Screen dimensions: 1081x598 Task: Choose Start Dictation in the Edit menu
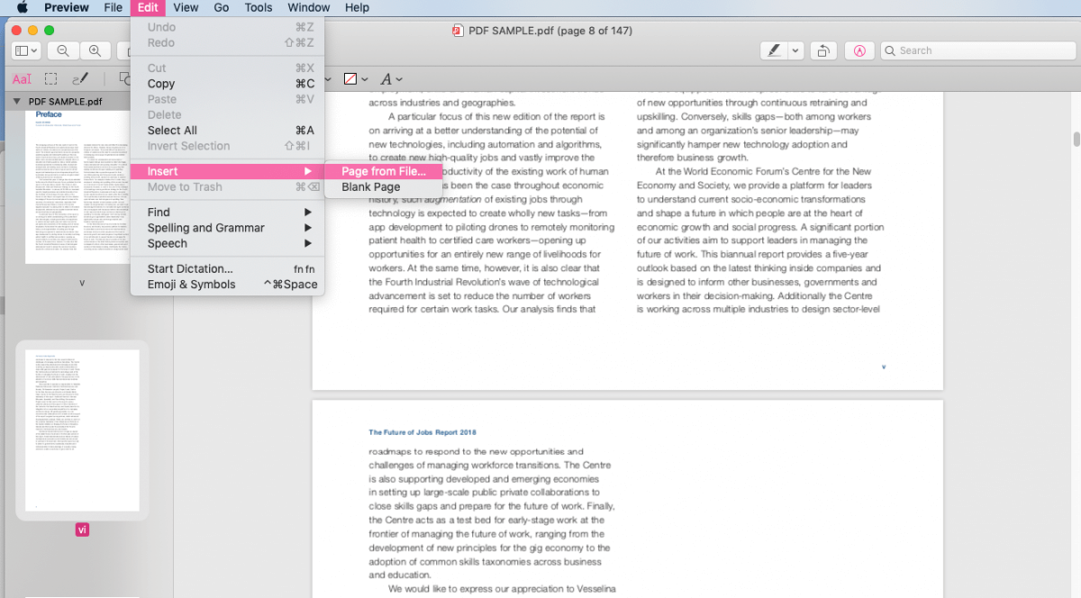(189, 268)
